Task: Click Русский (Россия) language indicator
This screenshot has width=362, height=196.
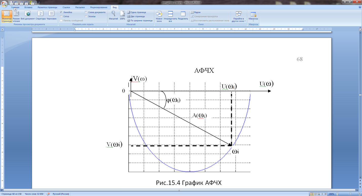Action: pos(61,194)
